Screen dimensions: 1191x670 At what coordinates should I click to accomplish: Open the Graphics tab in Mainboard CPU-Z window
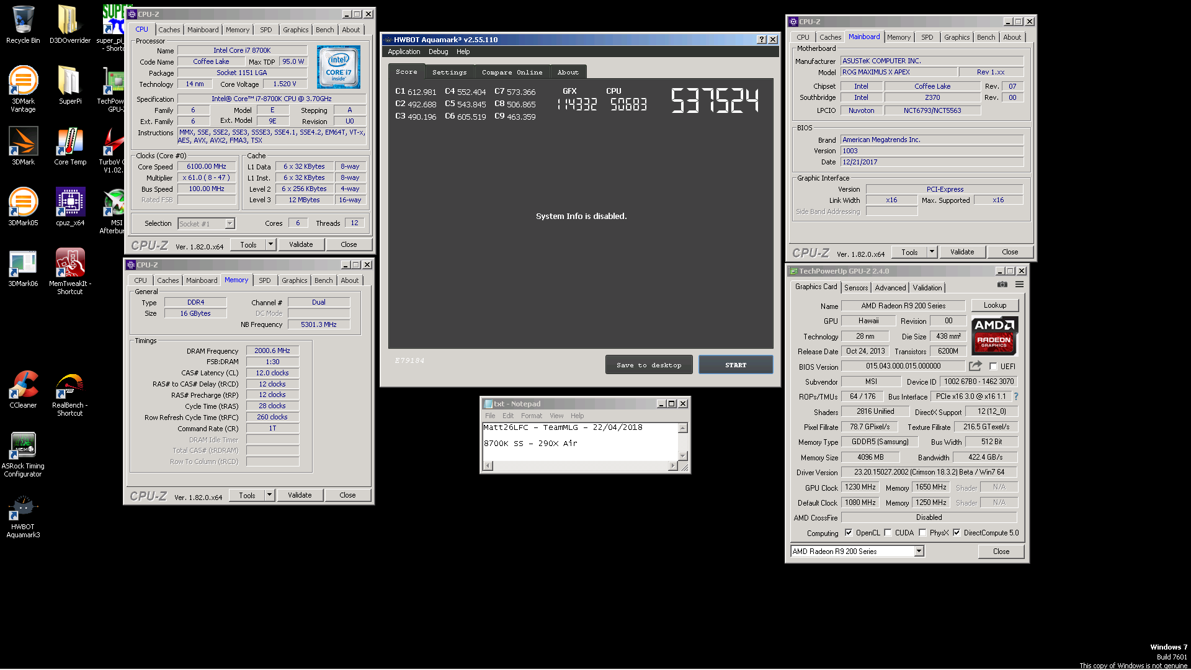(957, 37)
